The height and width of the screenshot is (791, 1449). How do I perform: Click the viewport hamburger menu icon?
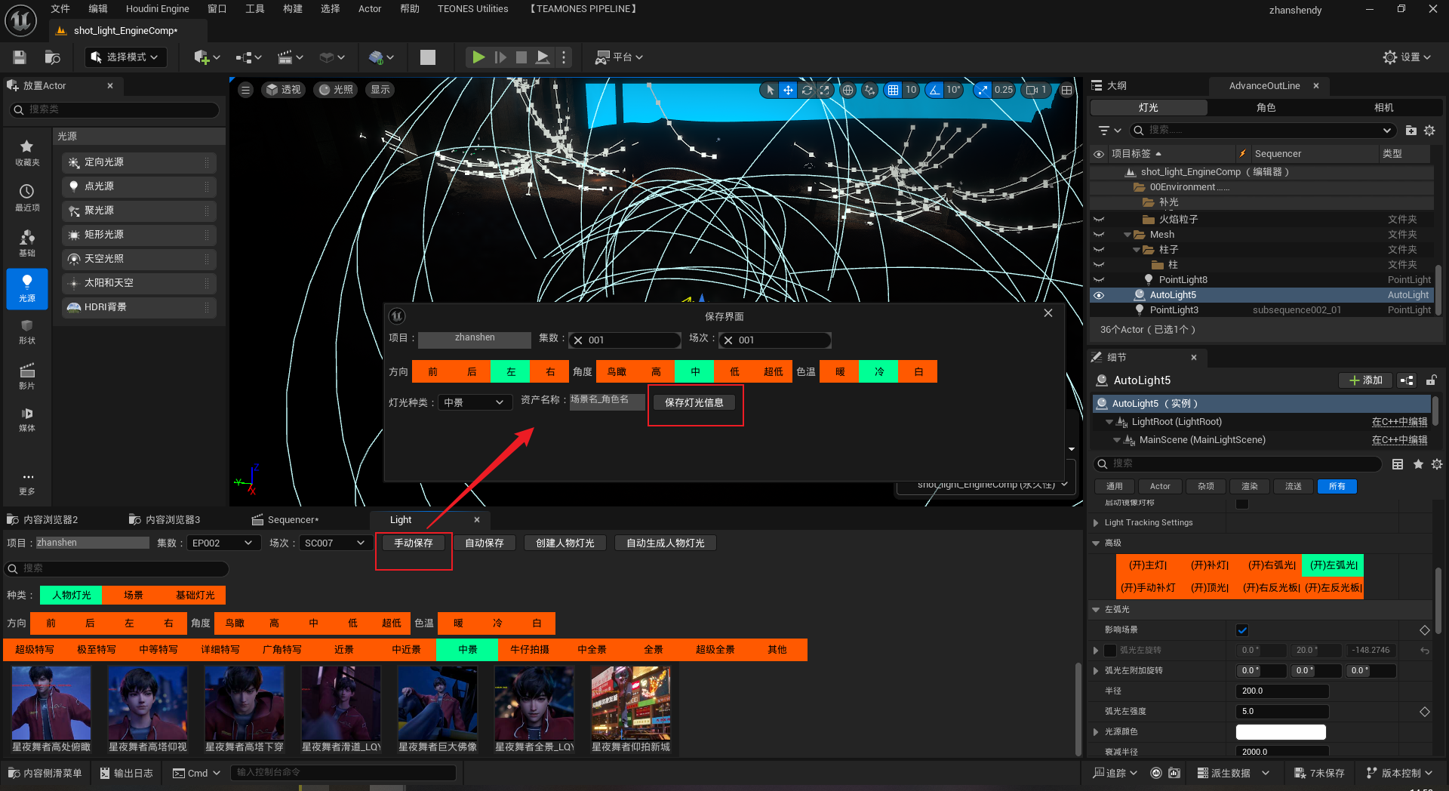245,90
